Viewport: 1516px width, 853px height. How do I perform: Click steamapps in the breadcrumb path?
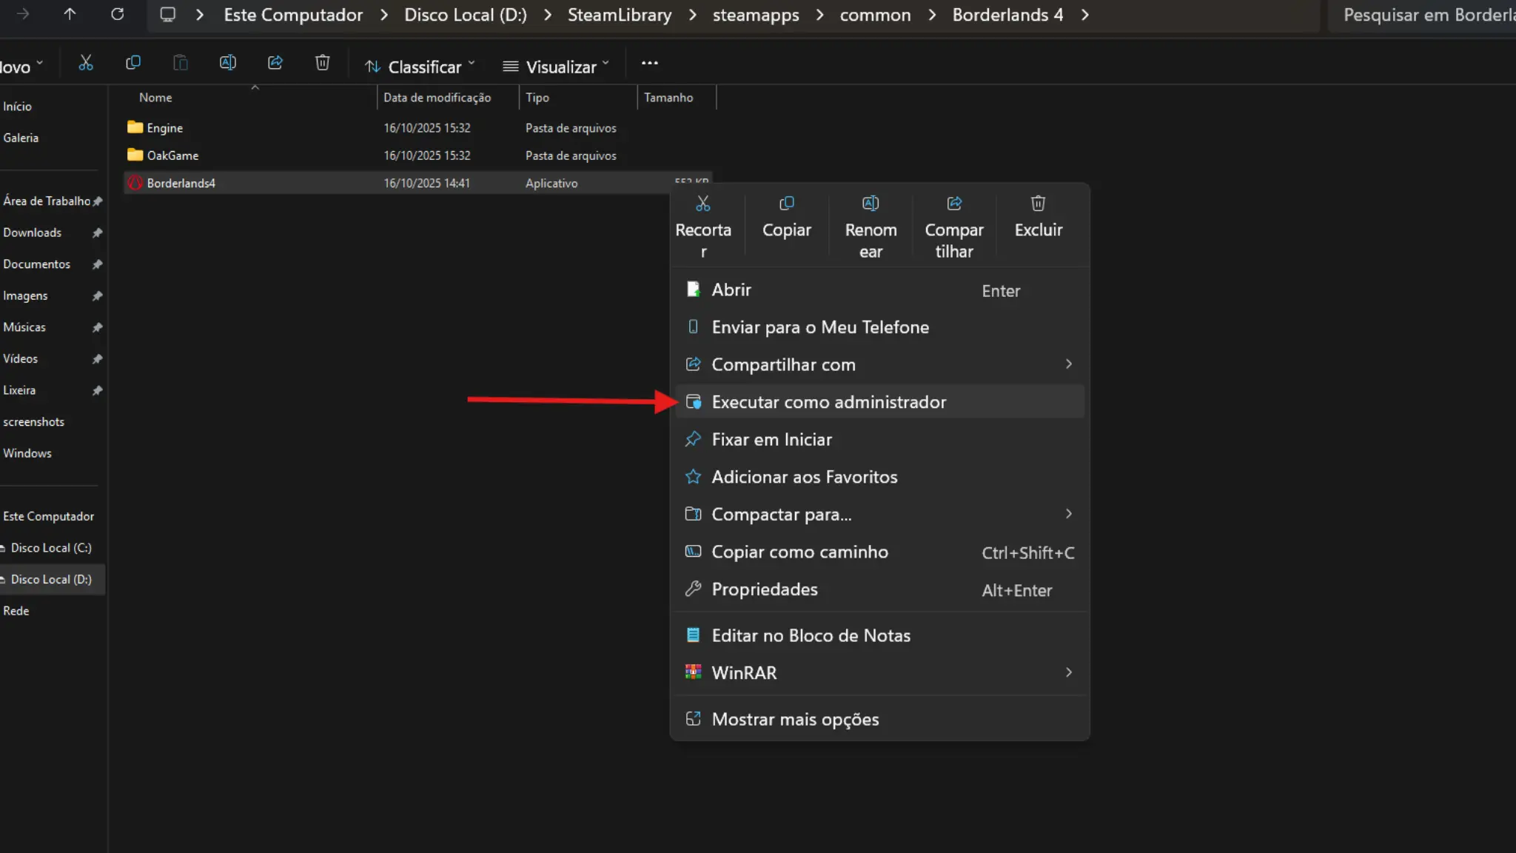755,15
